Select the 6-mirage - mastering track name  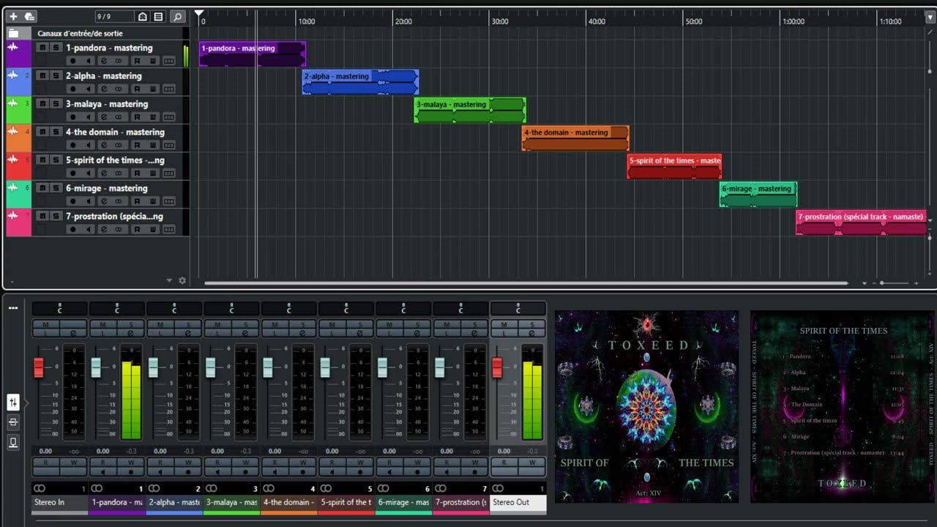tap(107, 188)
